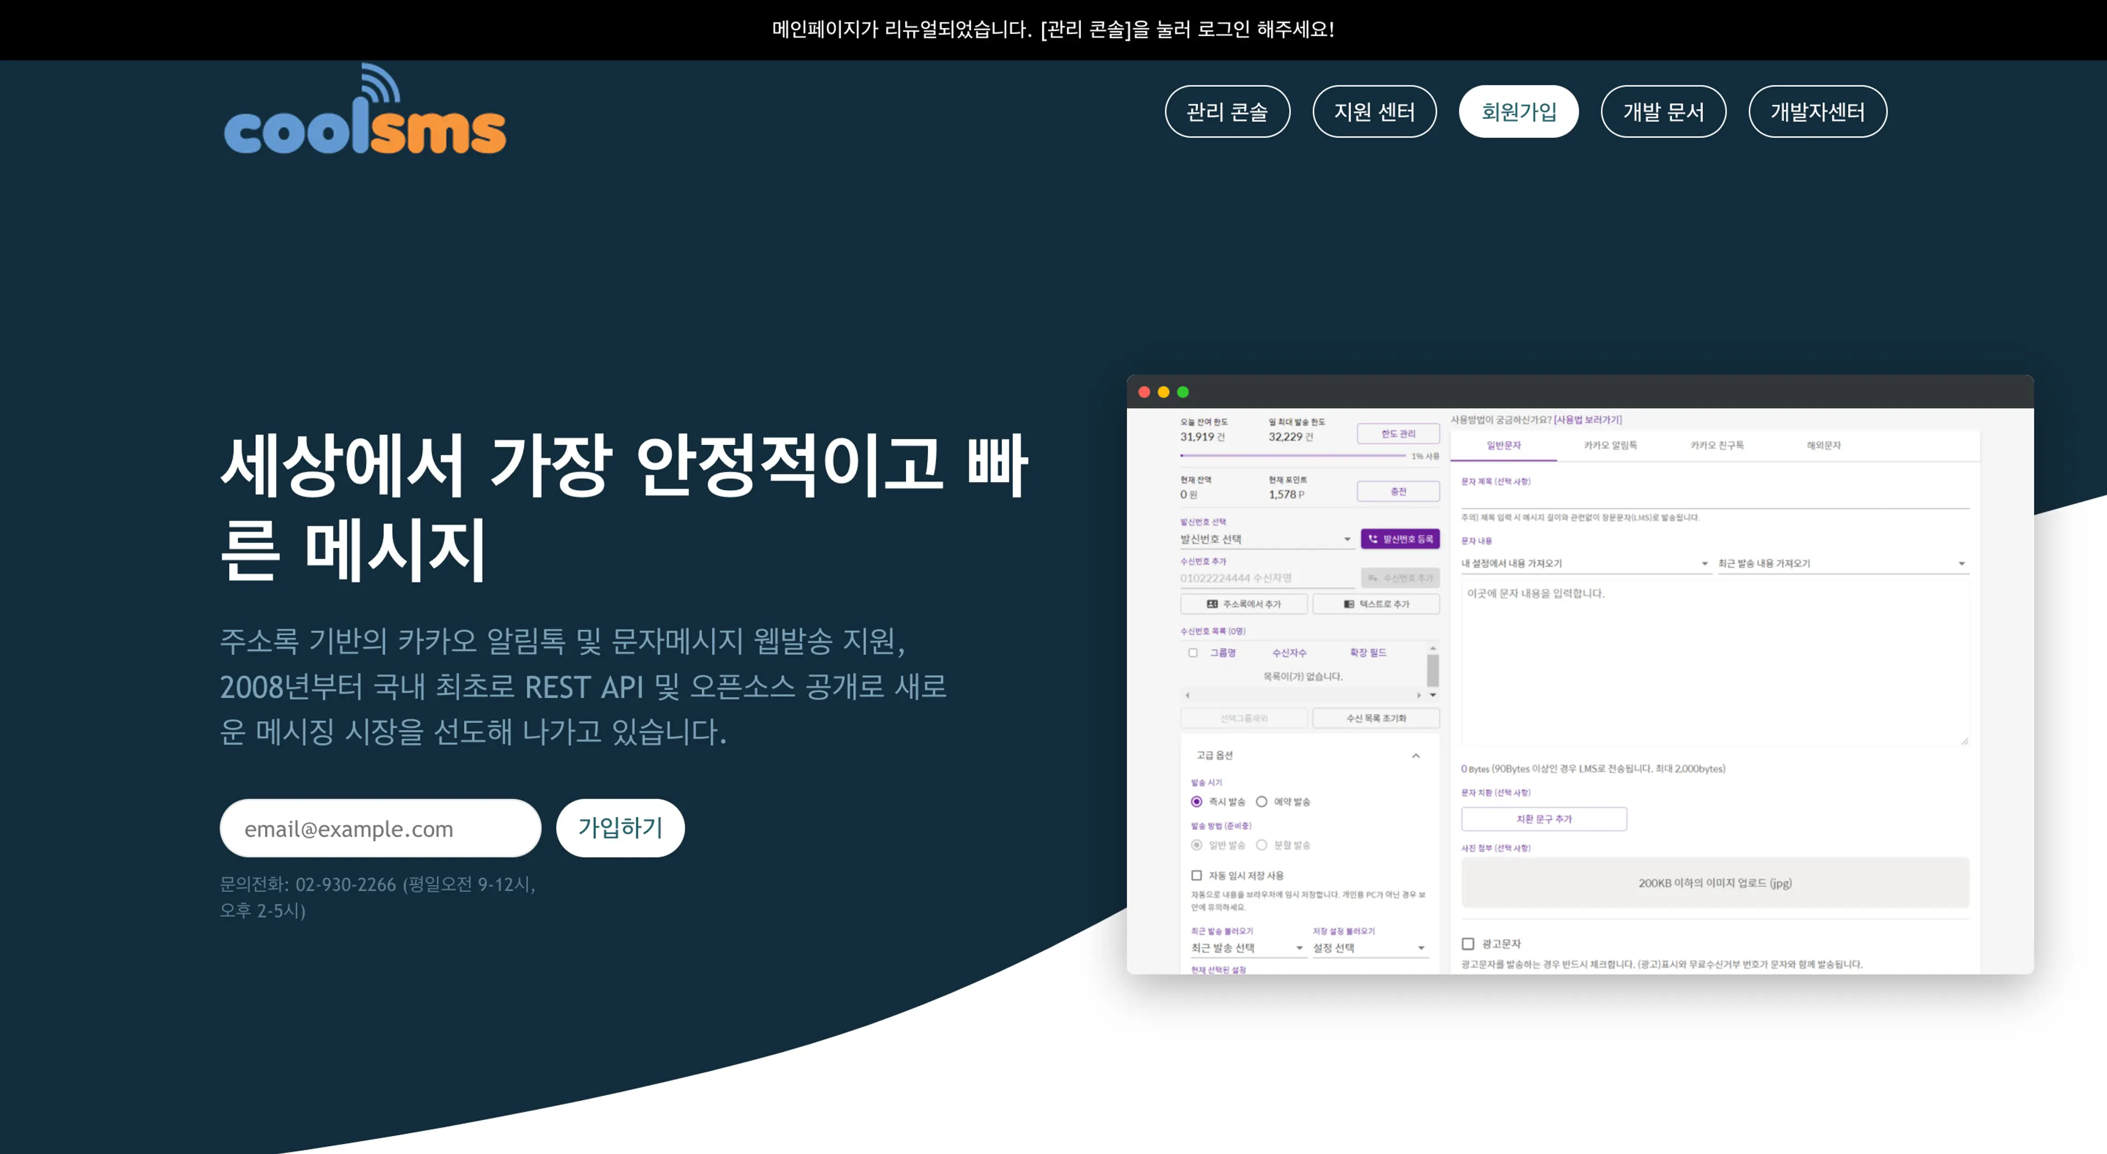Enable the 자동 임시 저장 사용 checkbox
The image size is (2107, 1154).
click(1197, 875)
